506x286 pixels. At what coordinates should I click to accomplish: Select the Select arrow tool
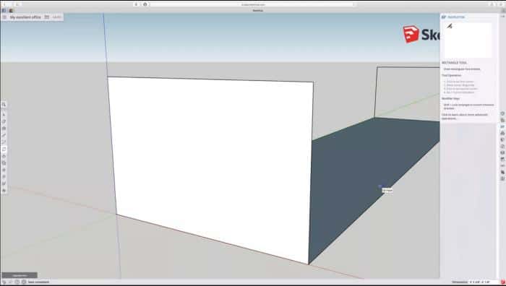pyautogui.click(x=4, y=114)
